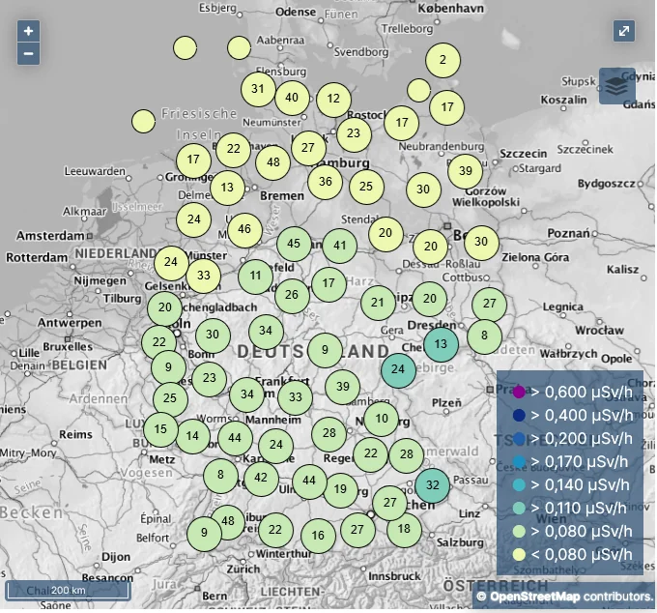Click the dark blue > 0,400 µSv/h legend dot
Image resolution: width=657 pixels, height=613 pixels.
[x=519, y=415]
